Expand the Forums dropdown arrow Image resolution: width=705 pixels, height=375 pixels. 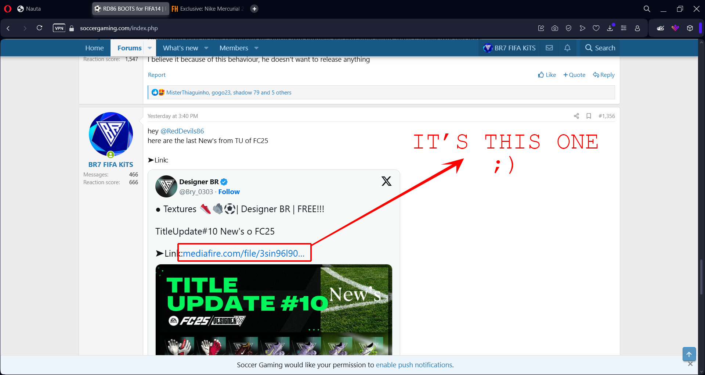(150, 48)
